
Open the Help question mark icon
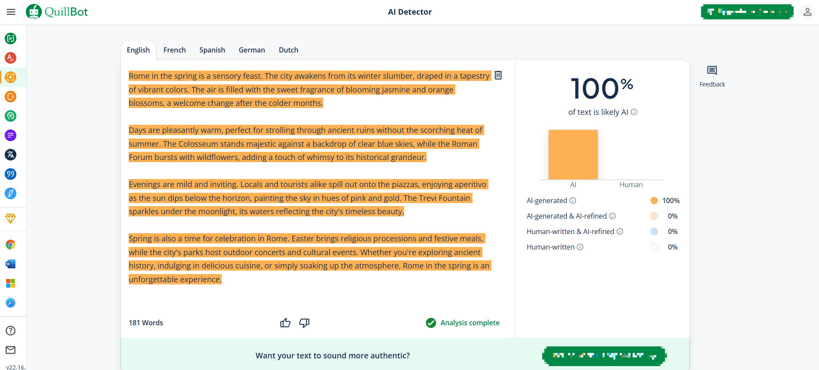coord(11,330)
